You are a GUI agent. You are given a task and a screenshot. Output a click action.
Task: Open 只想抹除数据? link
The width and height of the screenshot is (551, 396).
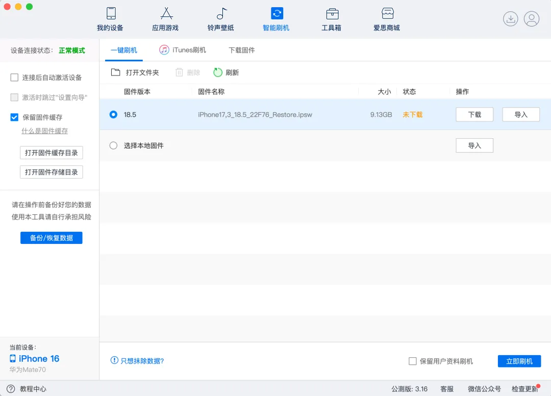(142, 361)
